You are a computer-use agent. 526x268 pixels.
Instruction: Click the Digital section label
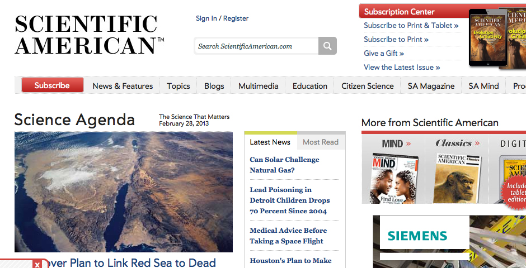coord(513,144)
